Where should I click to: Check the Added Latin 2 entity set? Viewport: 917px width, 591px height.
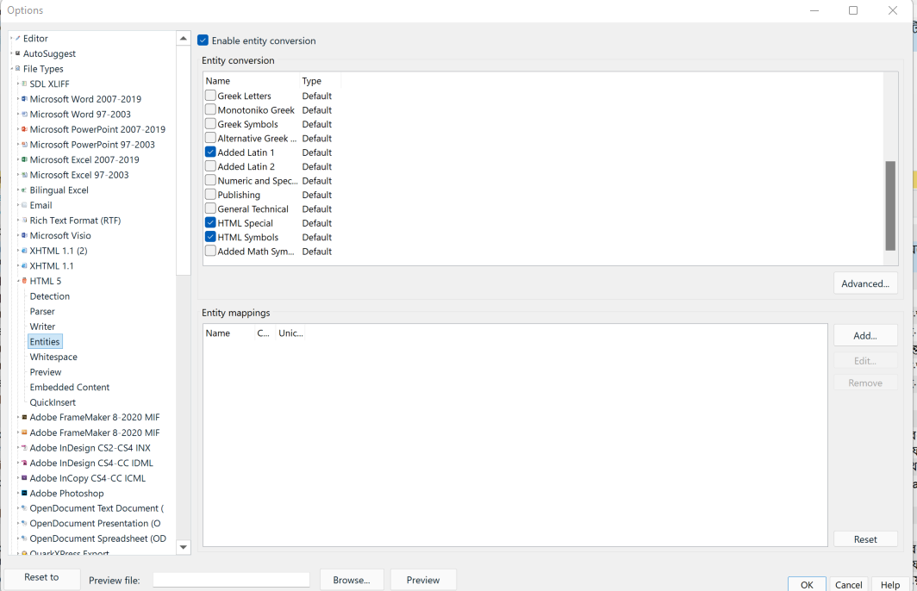pos(210,166)
